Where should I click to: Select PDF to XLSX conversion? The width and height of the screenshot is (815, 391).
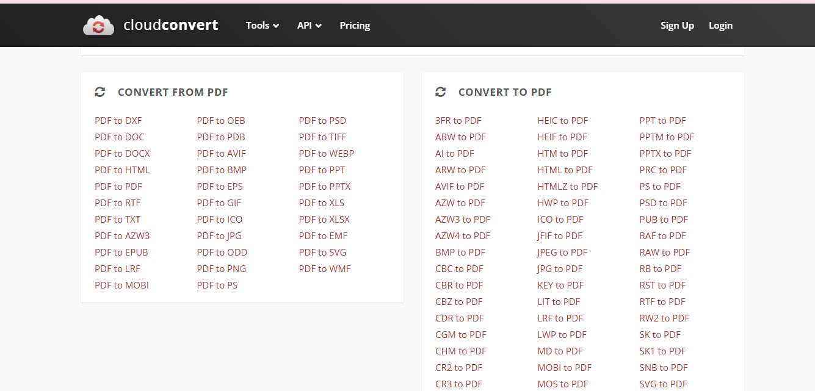tap(324, 220)
